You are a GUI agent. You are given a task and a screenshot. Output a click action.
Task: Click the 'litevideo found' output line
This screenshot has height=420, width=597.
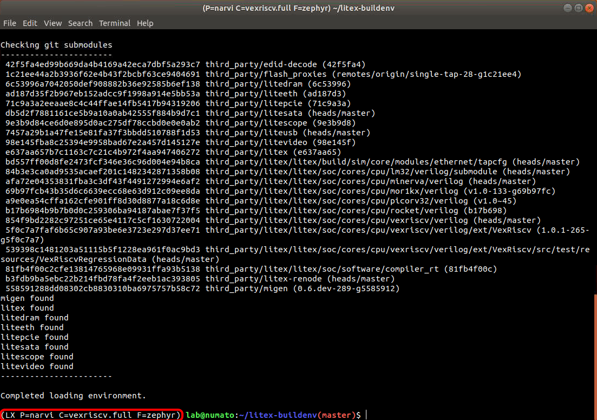(37, 366)
